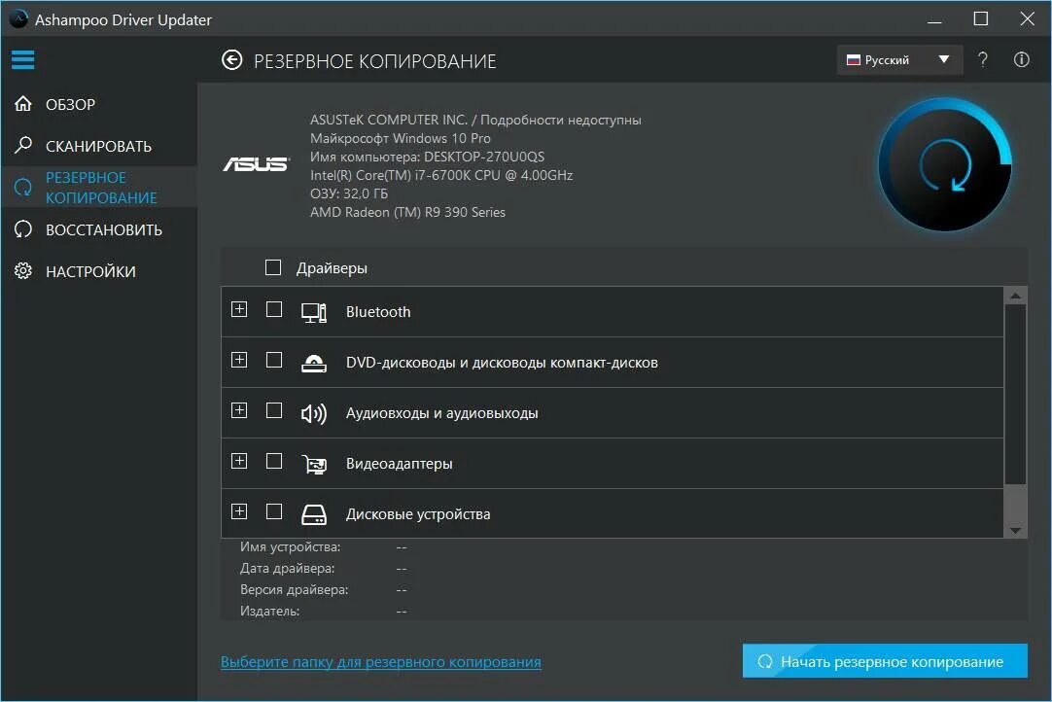Open the help question mark icon
This screenshot has height=702, width=1052.
coord(983,59)
